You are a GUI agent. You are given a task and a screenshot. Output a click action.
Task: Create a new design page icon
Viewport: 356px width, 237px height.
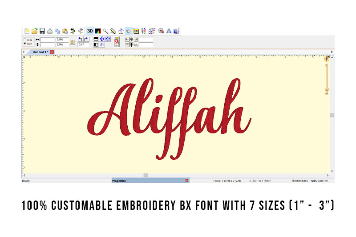point(27,31)
